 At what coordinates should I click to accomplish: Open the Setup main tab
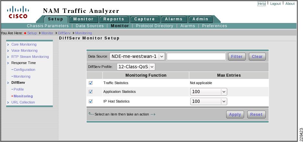tap(56, 19)
